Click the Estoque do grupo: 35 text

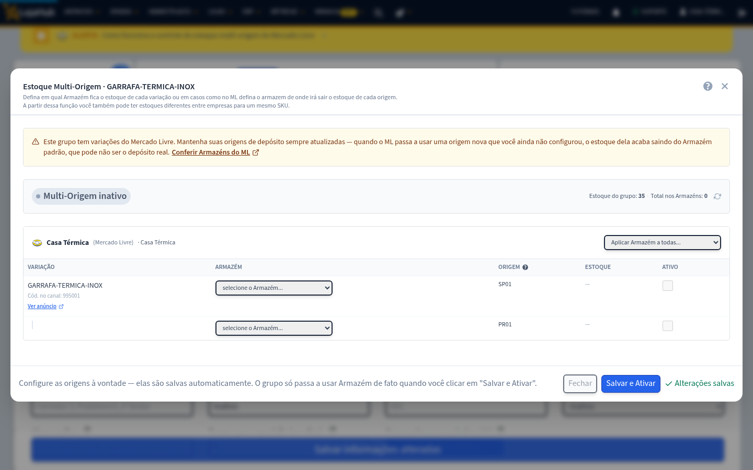pos(617,196)
